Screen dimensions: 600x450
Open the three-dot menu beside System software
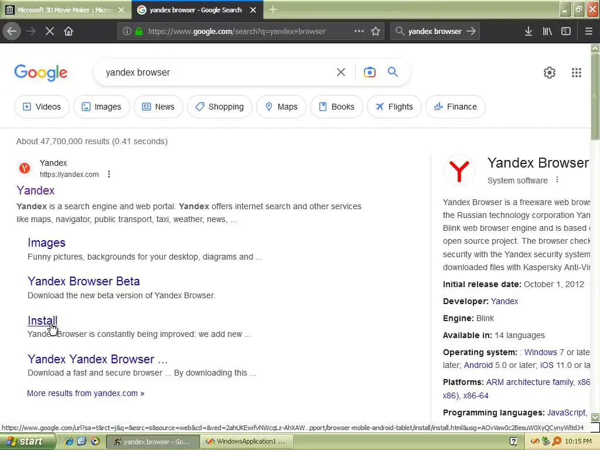point(557,179)
